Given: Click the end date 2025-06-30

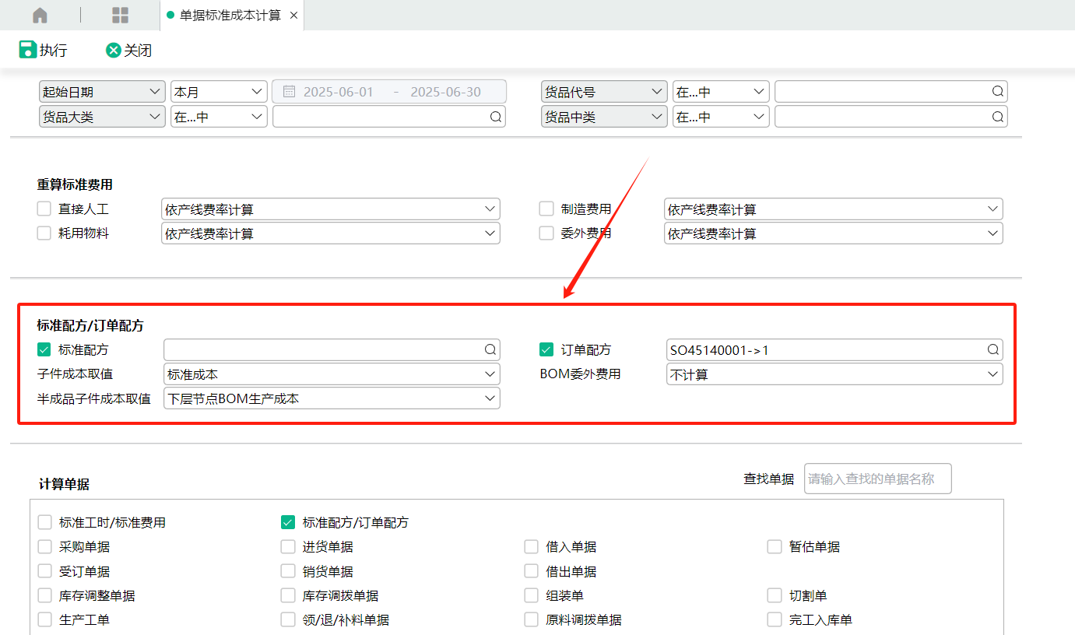Looking at the screenshot, I should [x=446, y=92].
